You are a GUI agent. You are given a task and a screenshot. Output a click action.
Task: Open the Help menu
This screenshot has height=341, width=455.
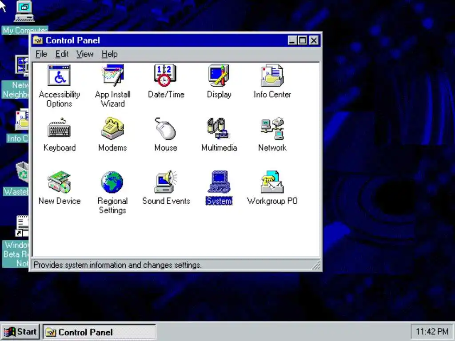[x=109, y=54]
